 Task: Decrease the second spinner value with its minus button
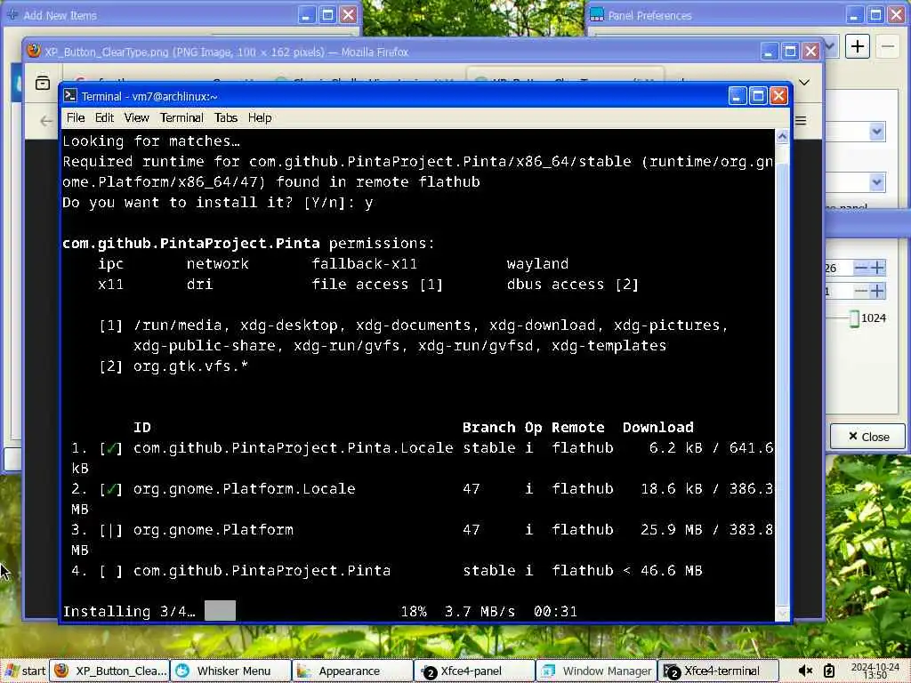[861, 291]
